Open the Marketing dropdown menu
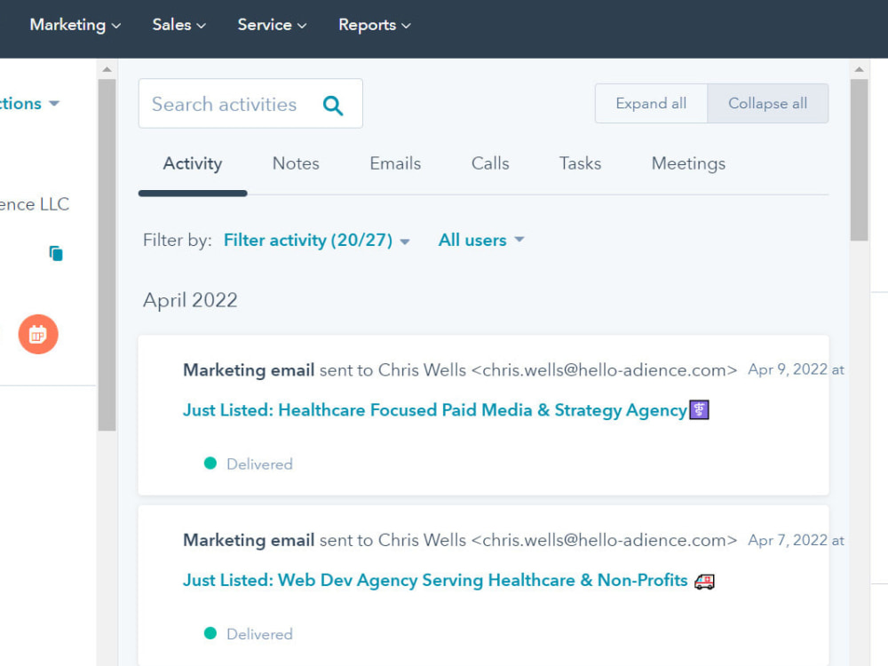The width and height of the screenshot is (888, 666). coord(75,25)
